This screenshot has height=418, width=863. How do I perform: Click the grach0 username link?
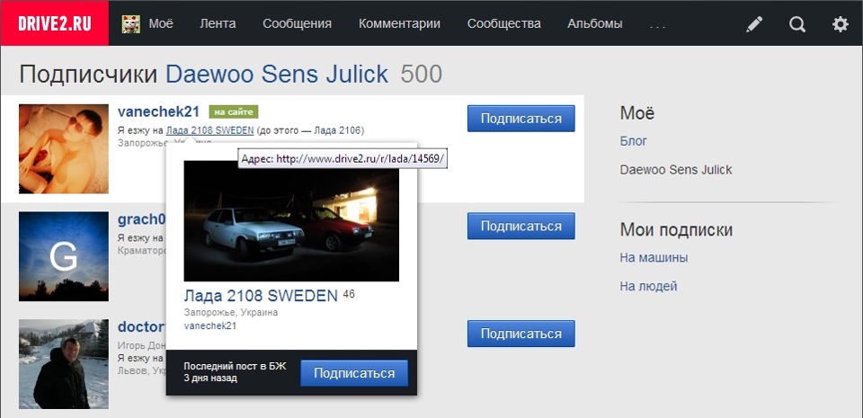coord(142,219)
